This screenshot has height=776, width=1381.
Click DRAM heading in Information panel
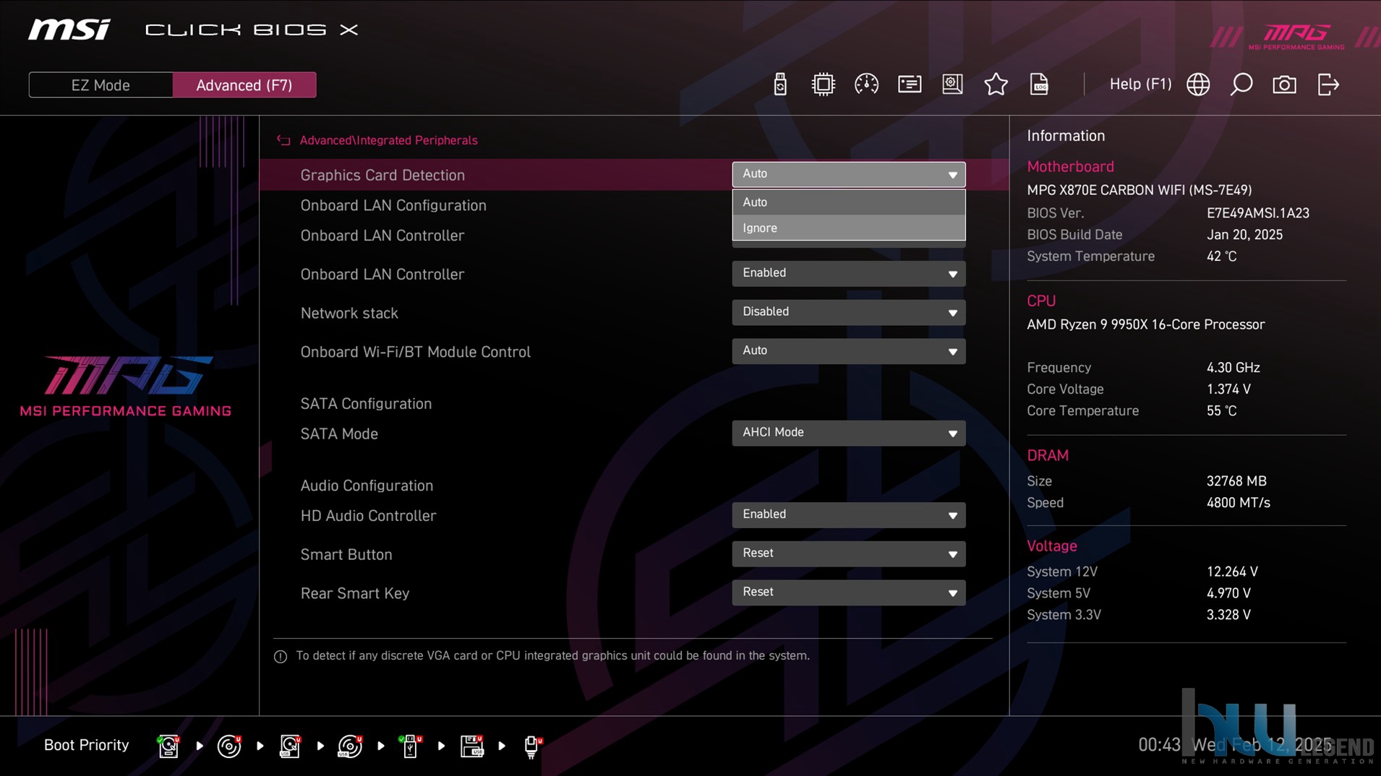click(x=1048, y=456)
